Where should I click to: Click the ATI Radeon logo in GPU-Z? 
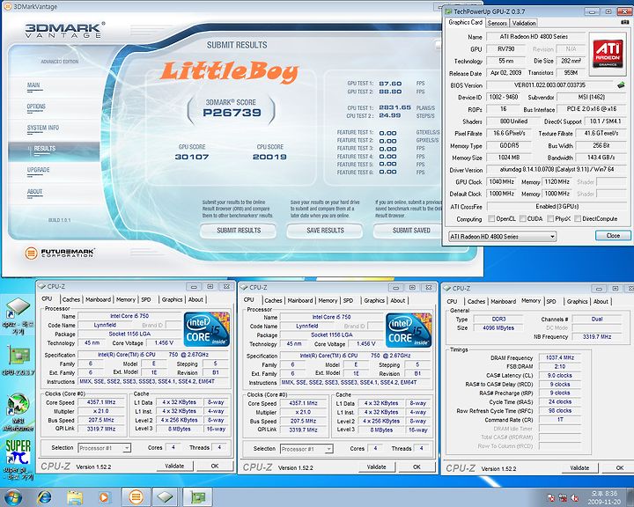tap(608, 55)
